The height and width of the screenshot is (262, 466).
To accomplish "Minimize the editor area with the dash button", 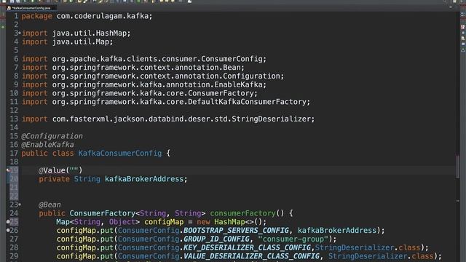I will [x=451, y=7].
